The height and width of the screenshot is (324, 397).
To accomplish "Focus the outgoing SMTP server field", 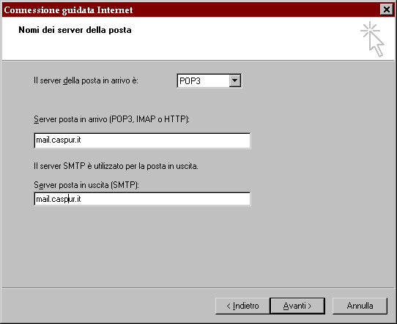I will [142, 199].
